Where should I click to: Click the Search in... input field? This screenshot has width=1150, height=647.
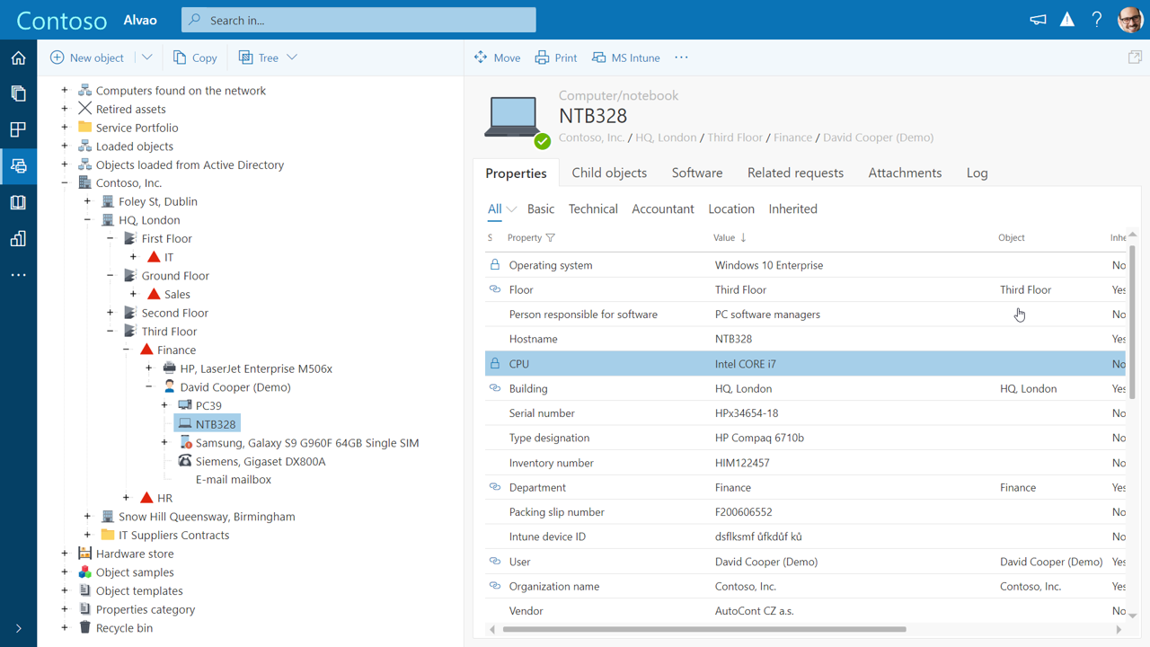tap(358, 19)
